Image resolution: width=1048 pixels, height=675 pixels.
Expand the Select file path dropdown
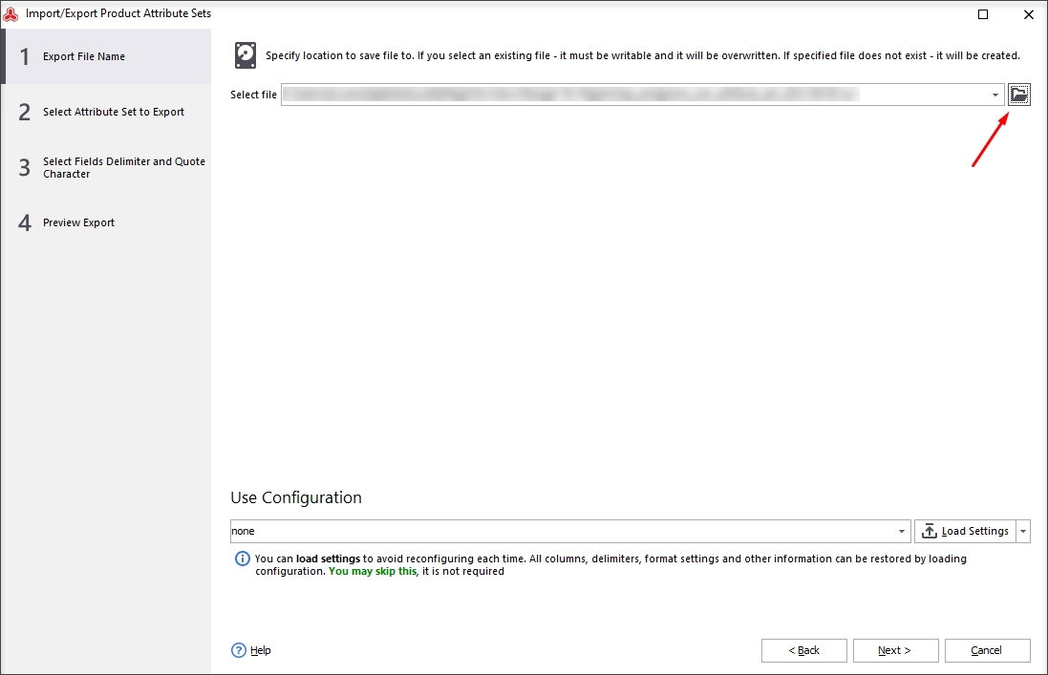[995, 95]
